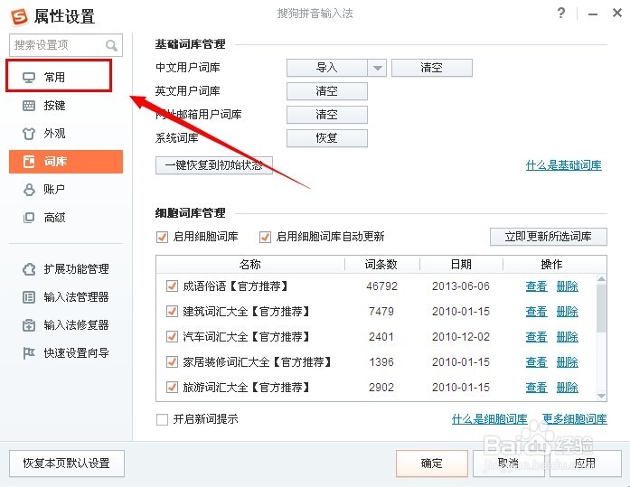
Task: Uncheck 汽车词汇大全 dictionary checkbox
Action: click(172, 336)
